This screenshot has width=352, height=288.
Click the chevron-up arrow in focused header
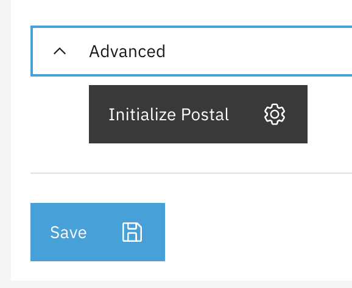[60, 51]
